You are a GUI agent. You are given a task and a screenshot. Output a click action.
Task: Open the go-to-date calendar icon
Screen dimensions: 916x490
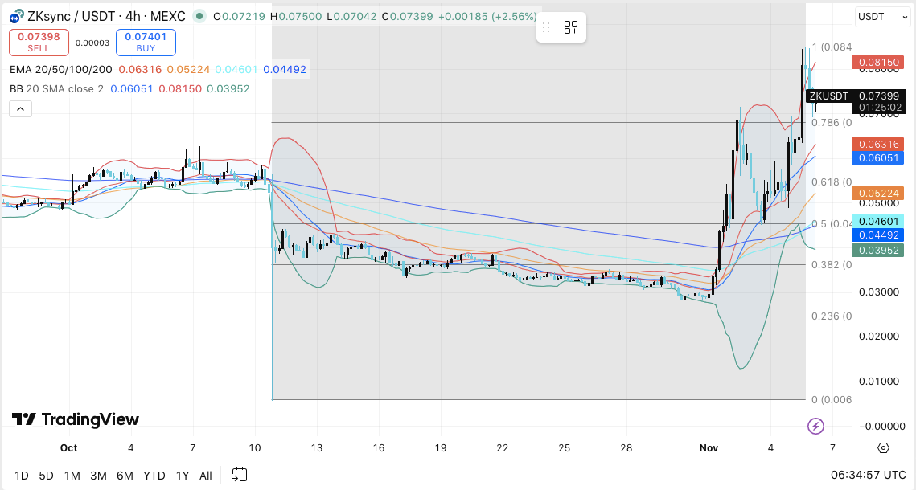click(240, 475)
